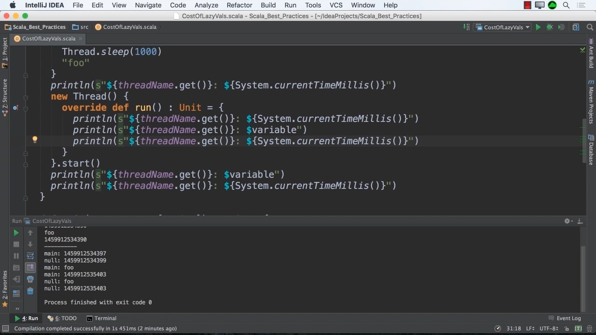The height and width of the screenshot is (335, 596).
Task: Open the CostOfLazyVals run configuration dropdown
Action: [x=503, y=27]
